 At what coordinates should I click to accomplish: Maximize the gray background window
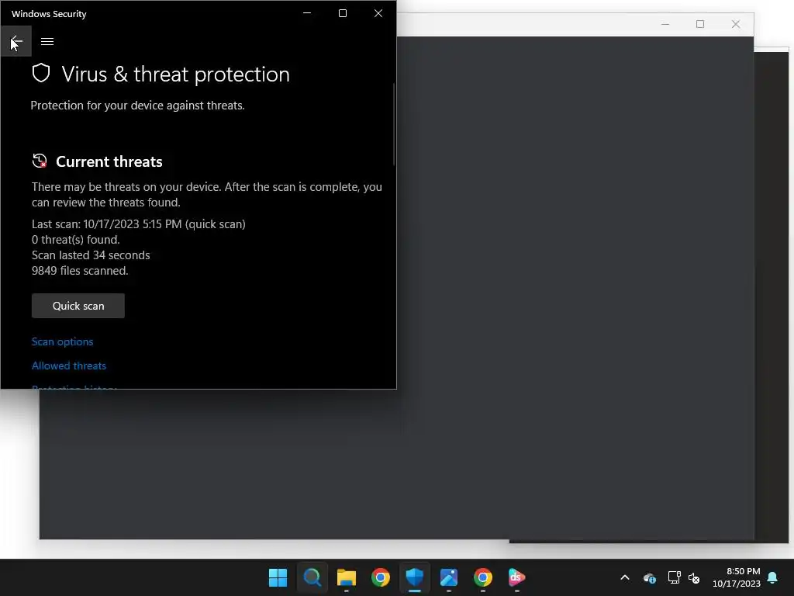coord(700,24)
